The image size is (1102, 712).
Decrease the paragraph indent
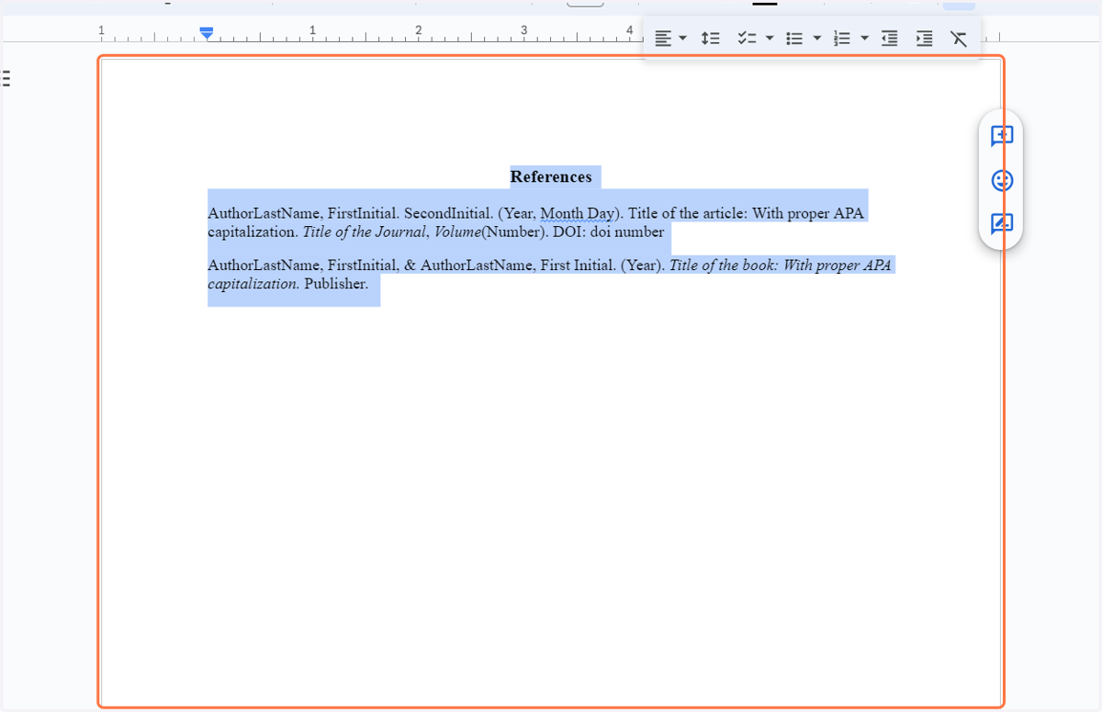tap(889, 39)
